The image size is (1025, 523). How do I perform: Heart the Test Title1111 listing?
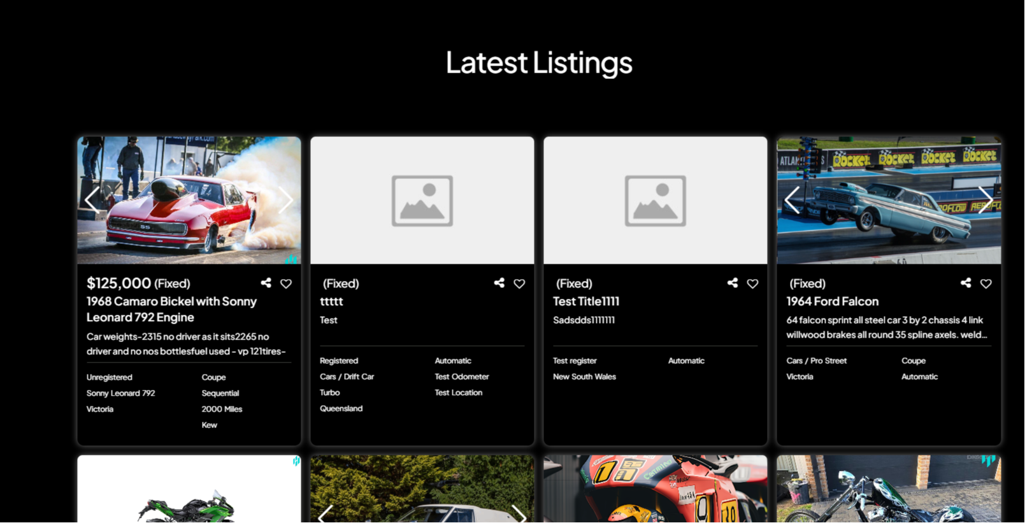752,283
